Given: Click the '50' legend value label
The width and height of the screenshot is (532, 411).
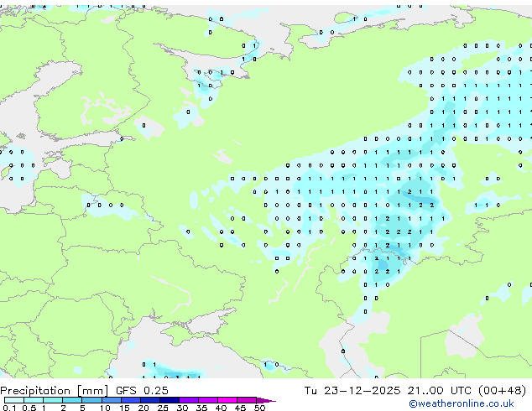Looking at the screenshot, I should tap(259, 408).
